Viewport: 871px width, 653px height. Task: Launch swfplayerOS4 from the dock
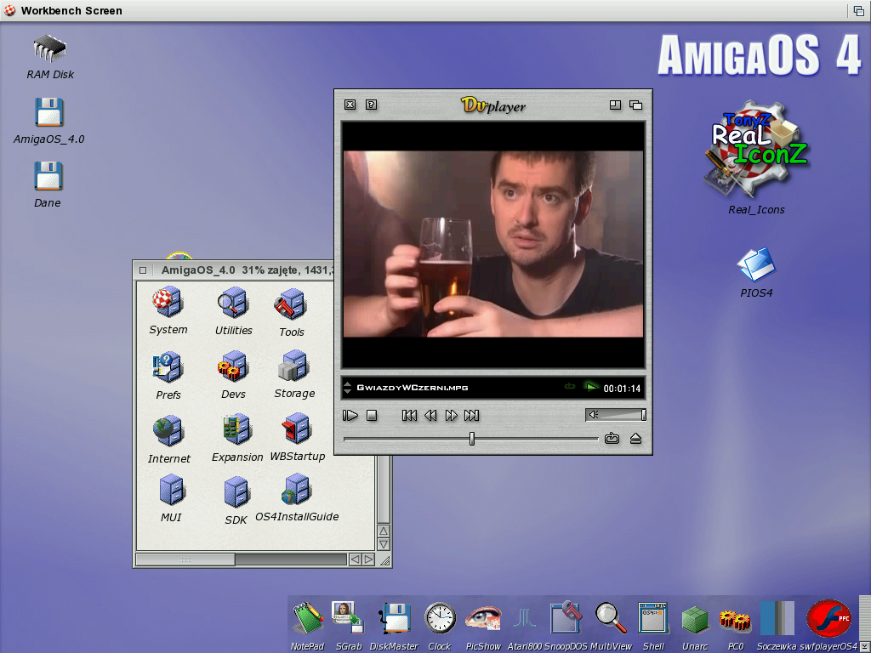tap(828, 619)
